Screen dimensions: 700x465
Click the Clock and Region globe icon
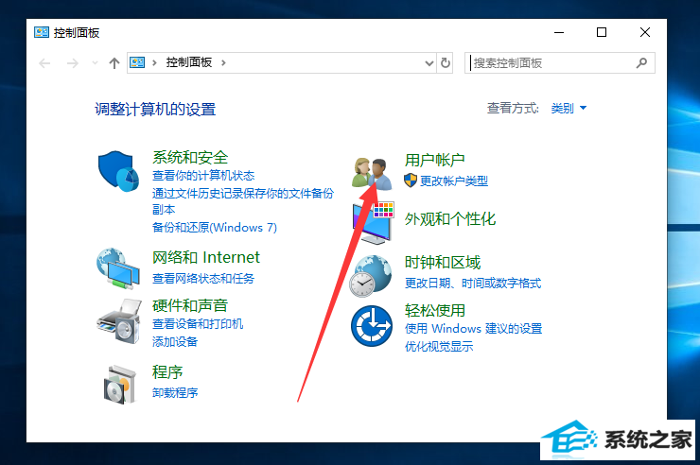[x=371, y=276]
